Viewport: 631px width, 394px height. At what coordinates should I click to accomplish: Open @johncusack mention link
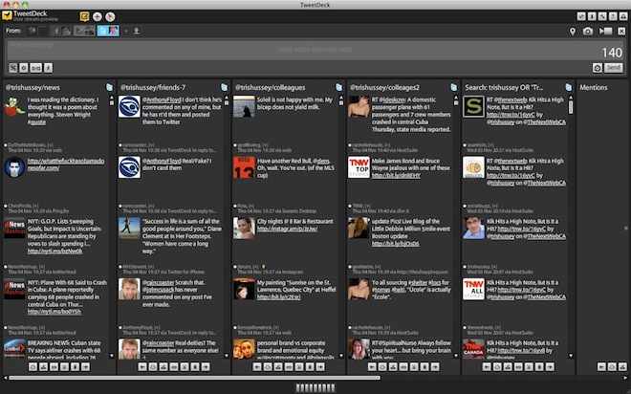tap(161, 290)
